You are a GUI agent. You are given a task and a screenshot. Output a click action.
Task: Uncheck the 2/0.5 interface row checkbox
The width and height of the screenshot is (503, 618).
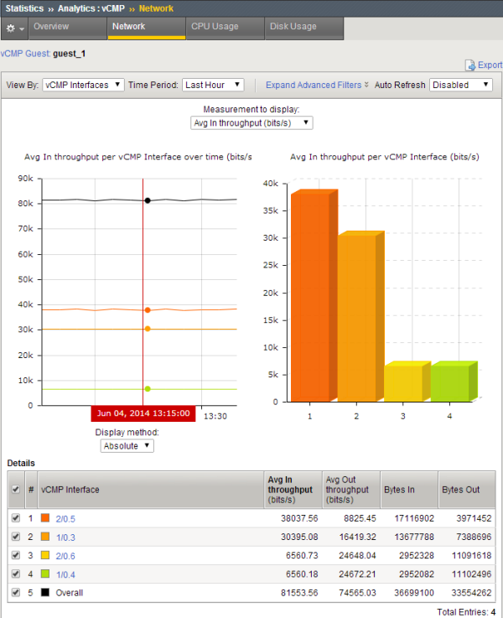14,518
